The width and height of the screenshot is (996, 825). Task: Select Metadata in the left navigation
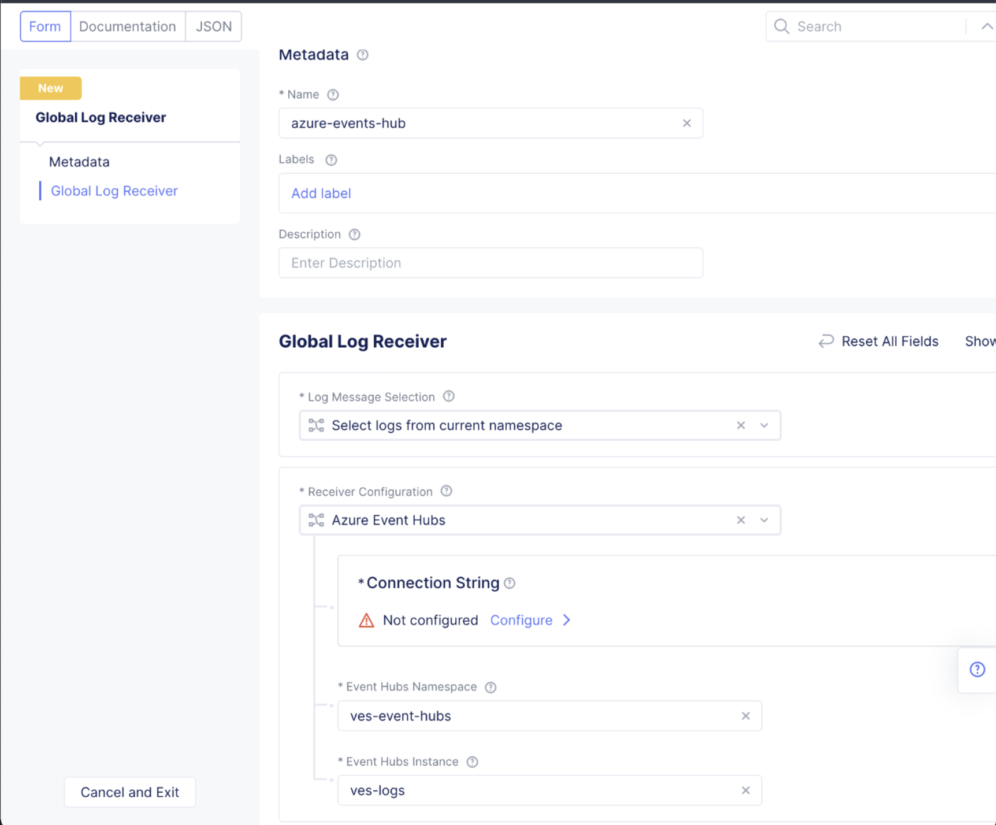point(79,162)
